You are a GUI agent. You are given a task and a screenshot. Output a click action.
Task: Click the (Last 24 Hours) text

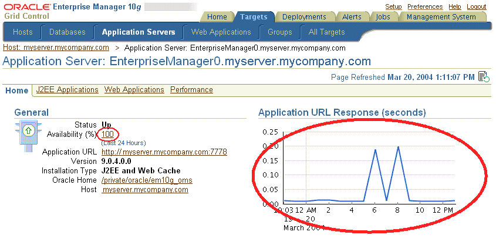coord(123,143)
